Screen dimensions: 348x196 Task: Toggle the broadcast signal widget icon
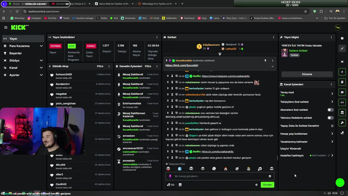pos(342,102)
